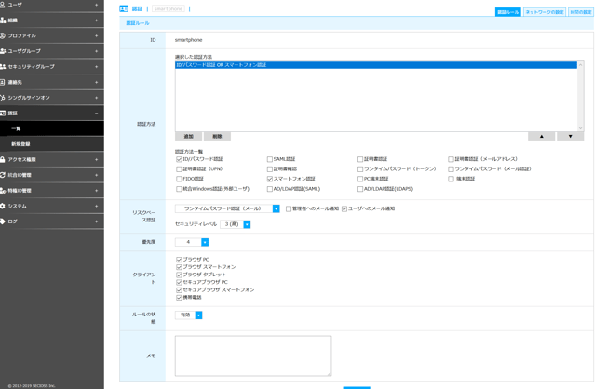607x389 pixels.
Task: Expand the 統合ID管理 menu with its plus sign
Action: pyautogui.click(x=97, y=175)
